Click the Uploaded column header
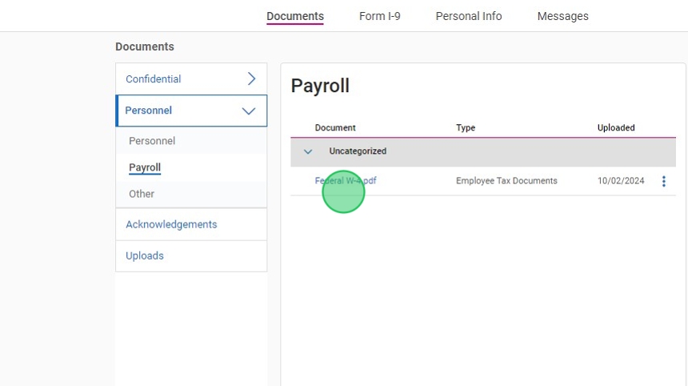 (x=616, y=128)
